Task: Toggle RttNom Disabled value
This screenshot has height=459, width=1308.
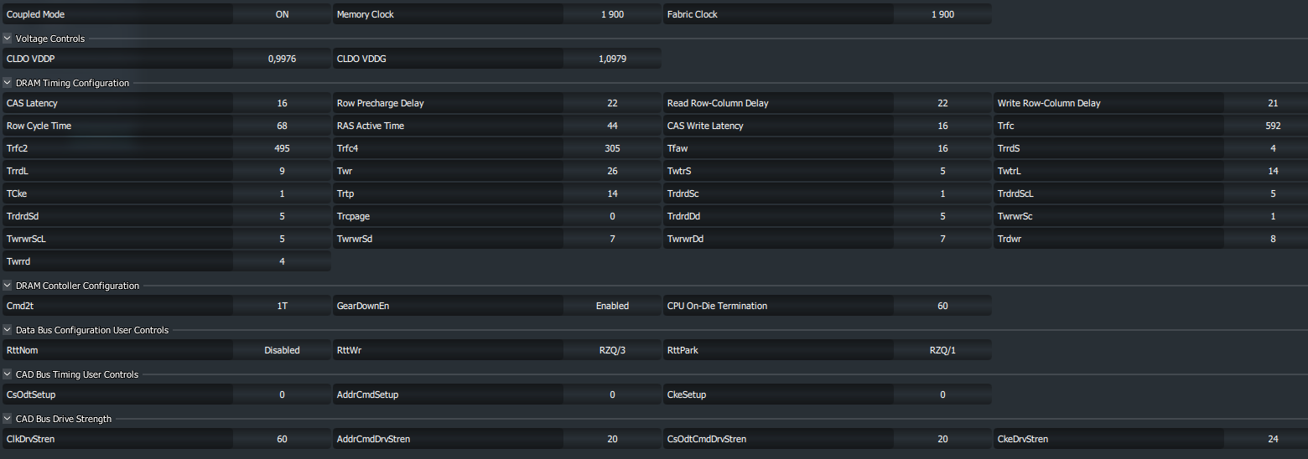Action: coord(282,350)
